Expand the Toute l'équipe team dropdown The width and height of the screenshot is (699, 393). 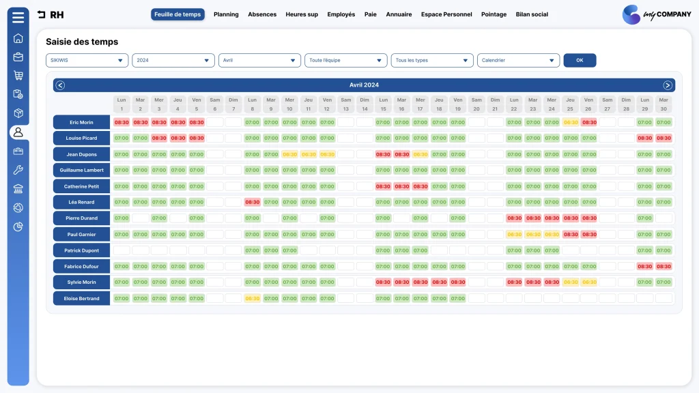pos(345,60)
